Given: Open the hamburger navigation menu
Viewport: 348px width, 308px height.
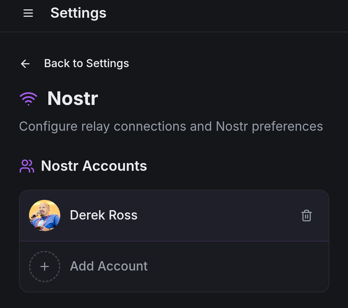Looking at the screenshot, I should click(28, 13).
